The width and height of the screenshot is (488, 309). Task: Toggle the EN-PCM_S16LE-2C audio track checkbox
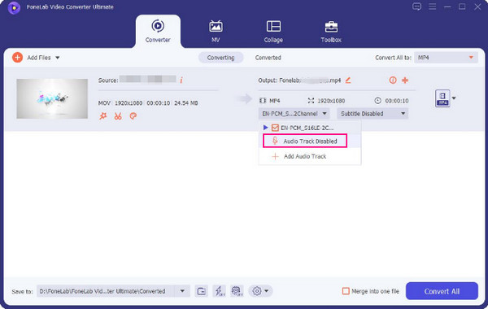click(275, 128)
